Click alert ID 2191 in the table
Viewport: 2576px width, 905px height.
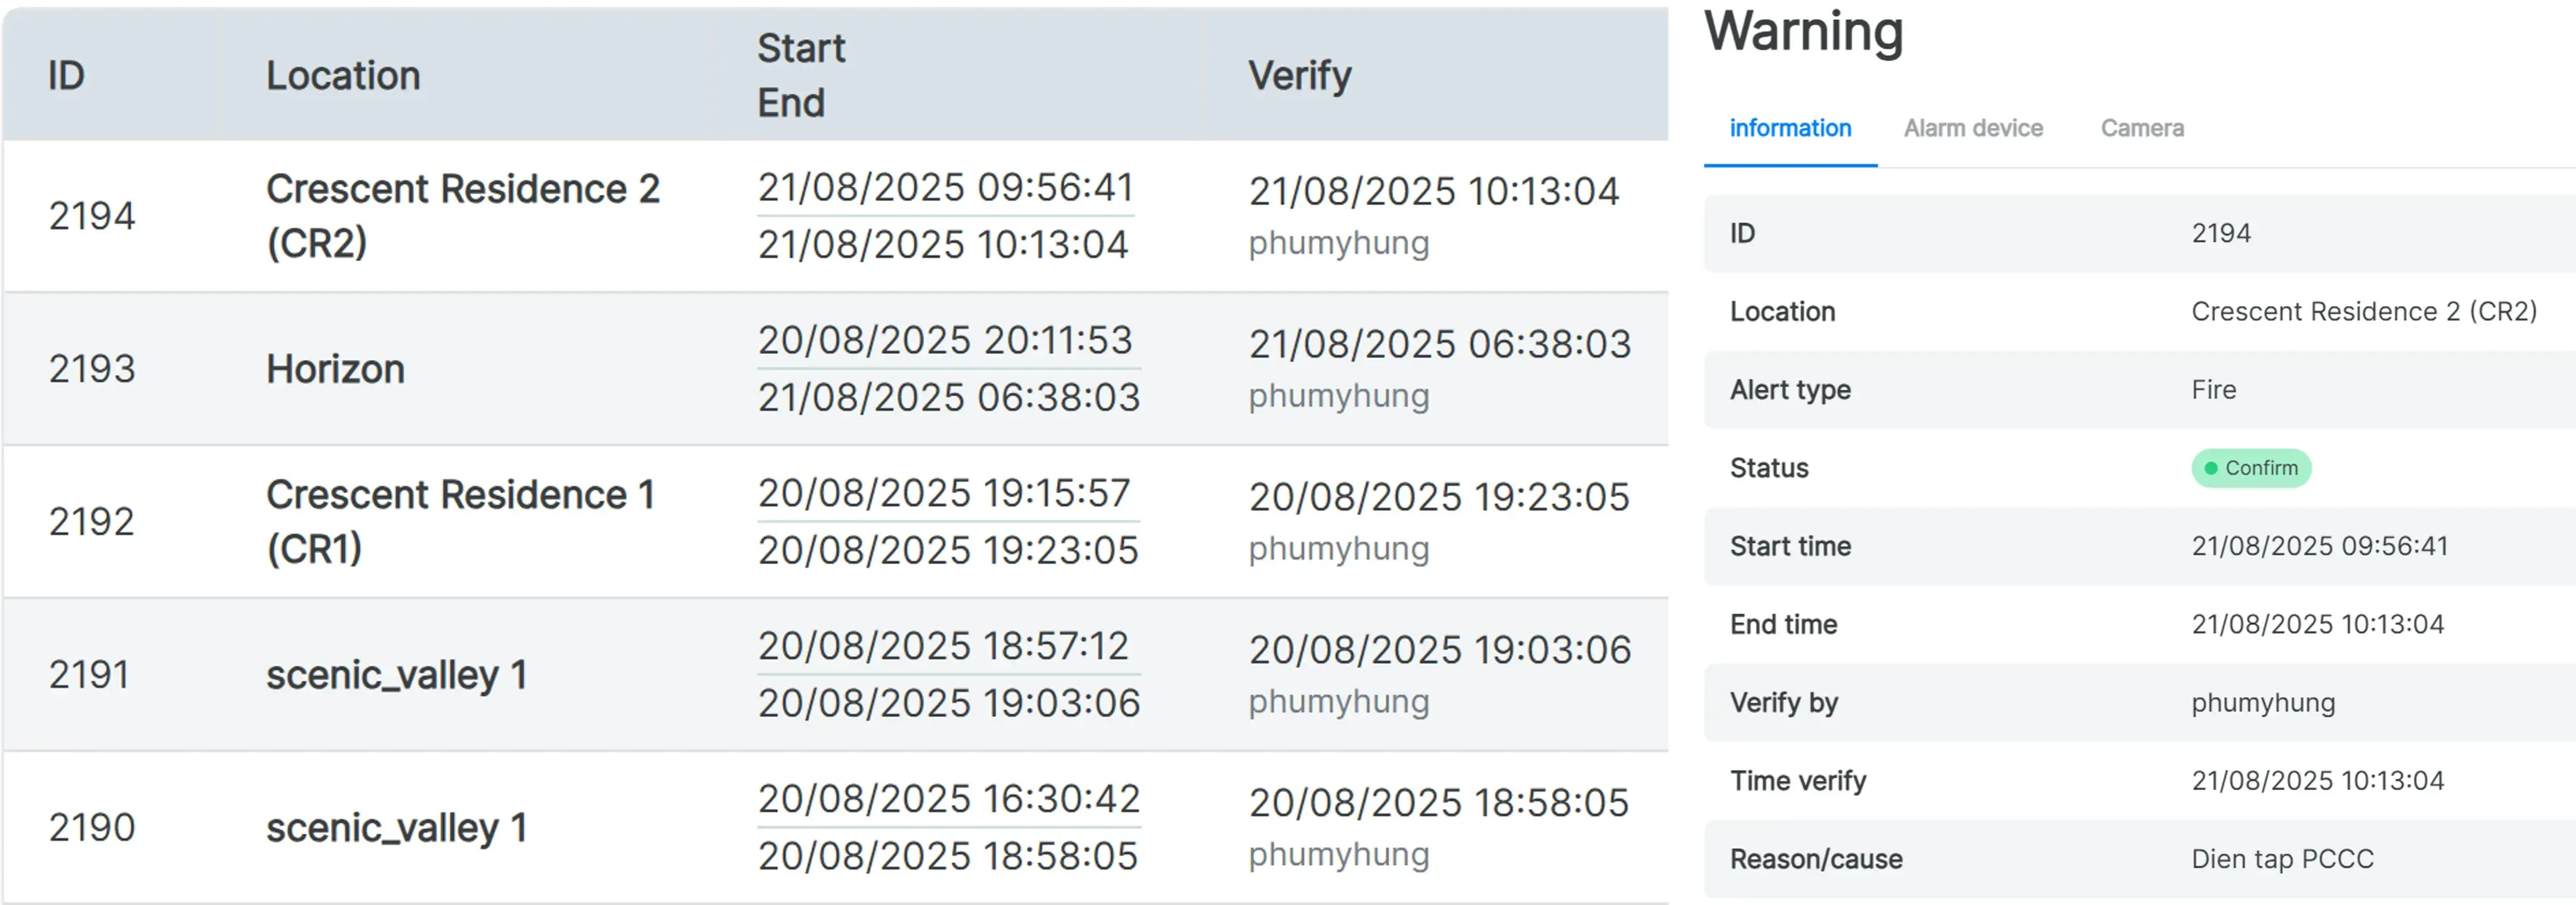click(x=89, y=674)
